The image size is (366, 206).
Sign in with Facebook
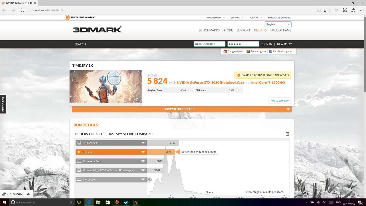point(280,51)
